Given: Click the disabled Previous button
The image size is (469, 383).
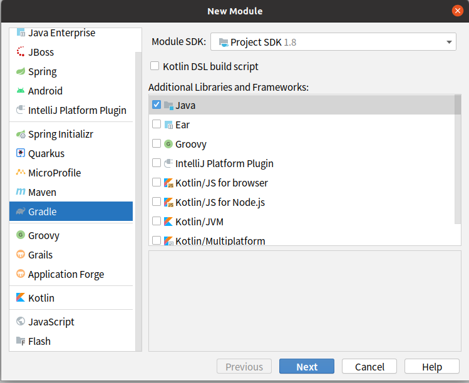Looking at the screenshot, I should [x=244, y=366].
